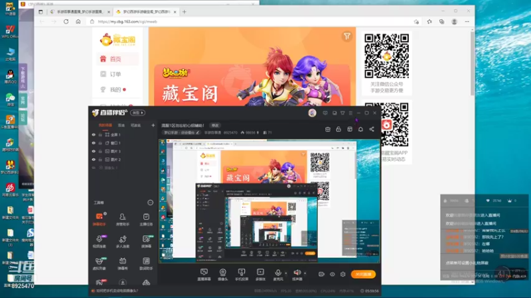Click the layout grid icon above preview
This screenshot has width=531, height=298.
pyautogui.click(x=350, y=129)
